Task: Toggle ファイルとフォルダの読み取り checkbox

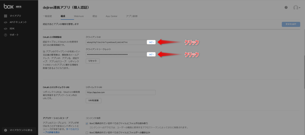Action: click(x=87, y=123)
